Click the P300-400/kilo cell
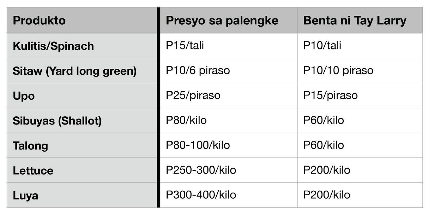This screenshot has height=215, width=429. (x=229, y=195)
